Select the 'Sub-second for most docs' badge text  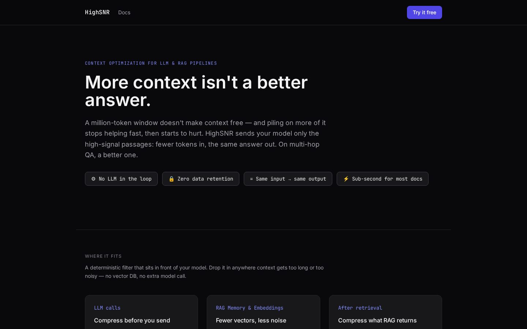[x=387, y=179]
